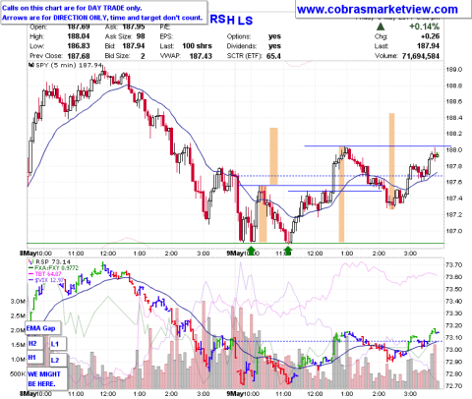Click the green triangle beside +0.14%
472x399 pixels.
pos(381,27)
